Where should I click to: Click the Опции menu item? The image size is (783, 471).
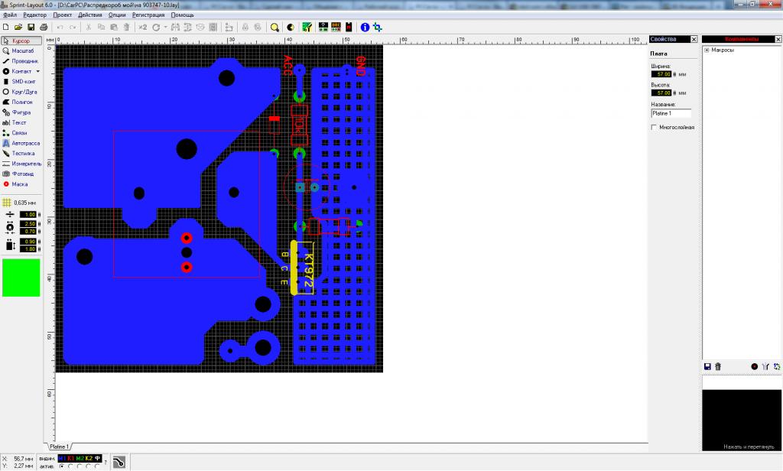tap(117, 15)
